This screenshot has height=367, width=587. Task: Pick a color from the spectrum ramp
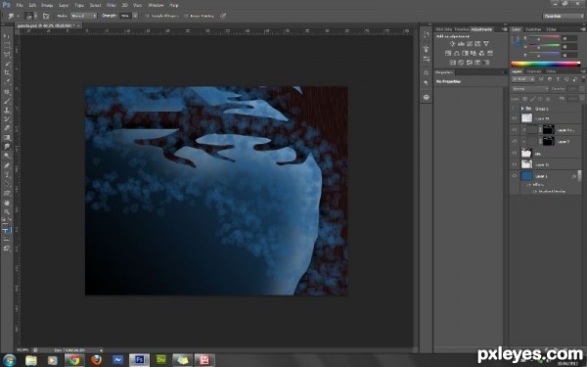coord(546,64)
